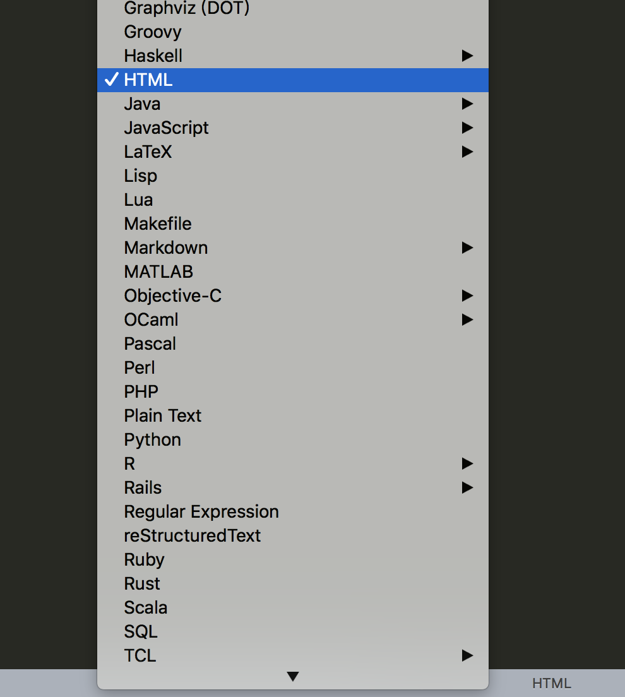Screen dimensions: 625x697
Task: Expand the Objective-C submenu arrow
Action: [x=467, y=296]
